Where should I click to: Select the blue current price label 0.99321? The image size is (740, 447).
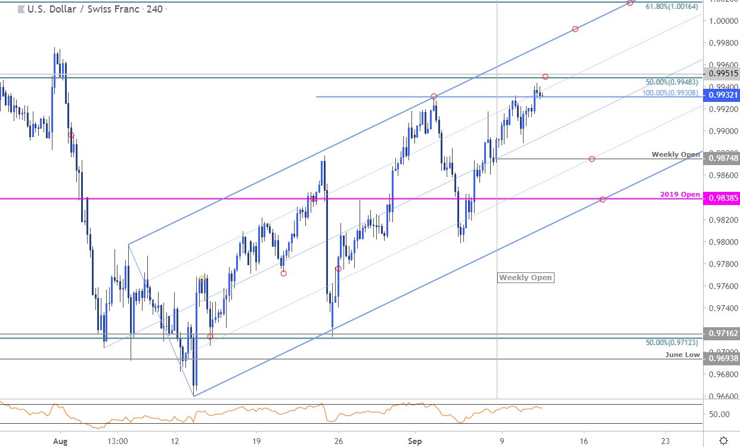[721, 94]
